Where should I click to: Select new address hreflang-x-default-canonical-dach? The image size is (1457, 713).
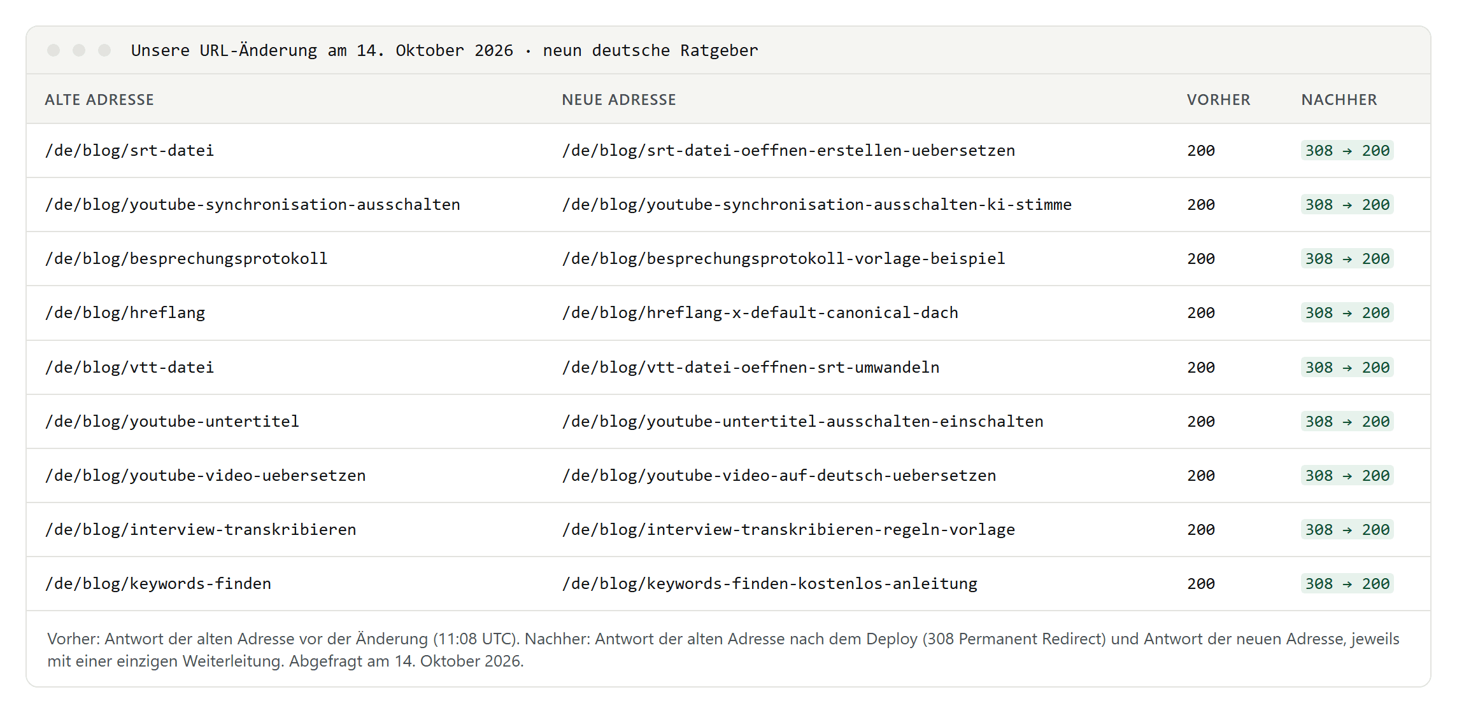click(760, 313)
